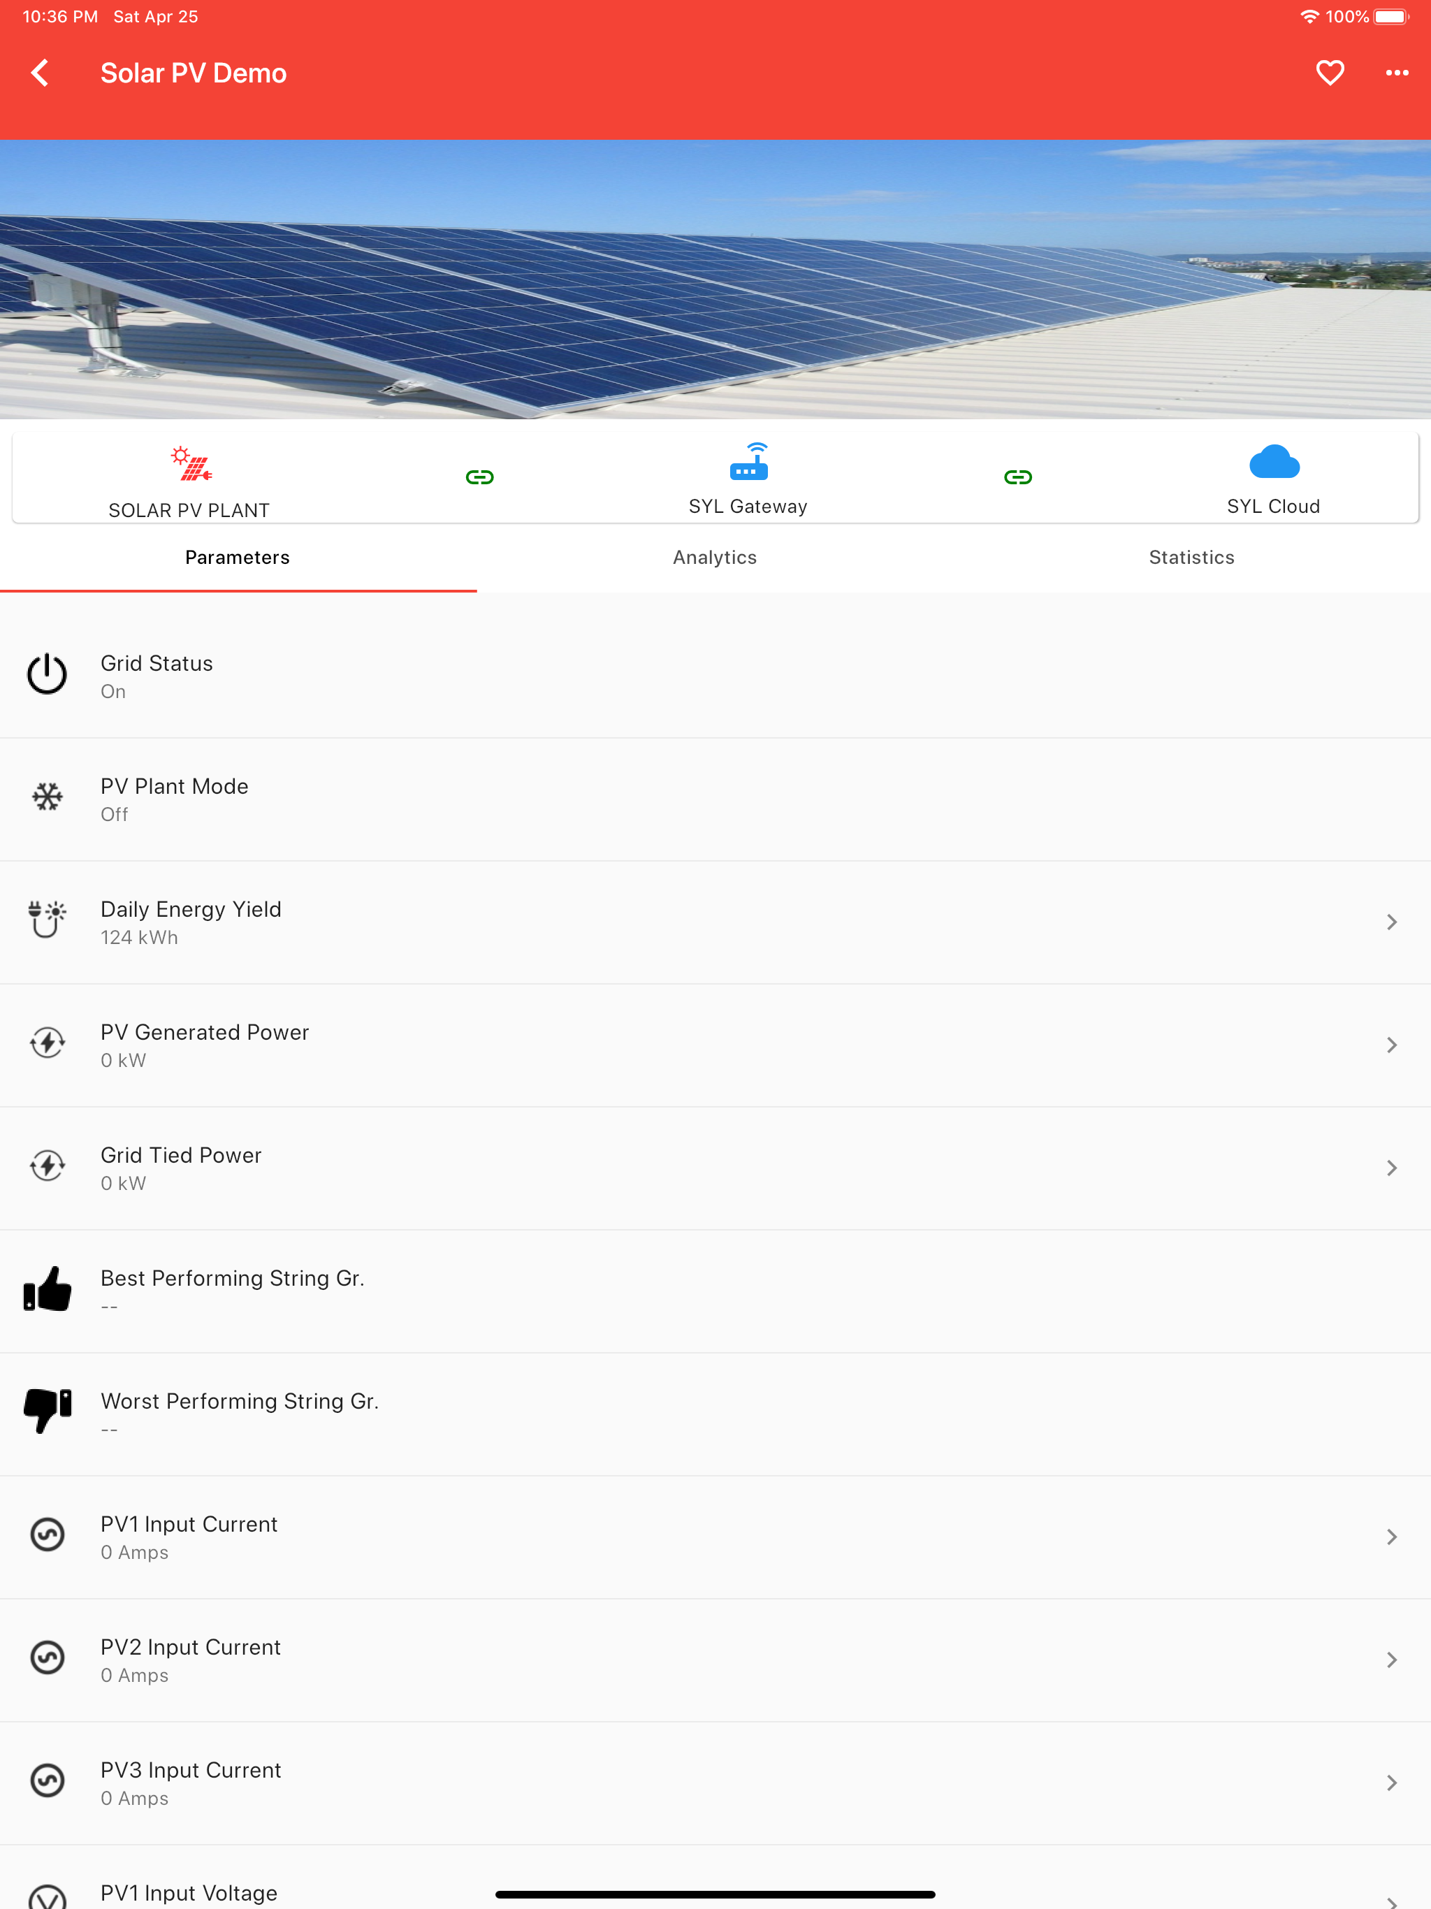
Task: Tap the solar panel header photo
Action: pos(715,280)
